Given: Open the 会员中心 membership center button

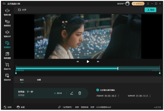Looking at the screenshot, I should 138,4.
